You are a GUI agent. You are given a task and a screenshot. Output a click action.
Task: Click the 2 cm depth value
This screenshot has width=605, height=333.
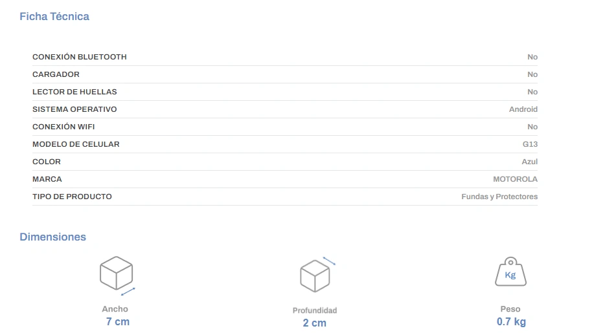(314, 323)
